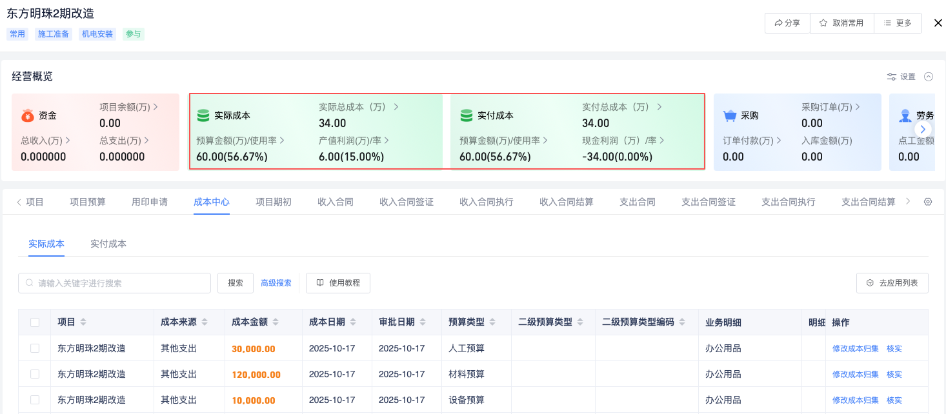Click the star icon for 取消常用
The image size is (946, 414).
pyautogui.click(x=823, y=23)
